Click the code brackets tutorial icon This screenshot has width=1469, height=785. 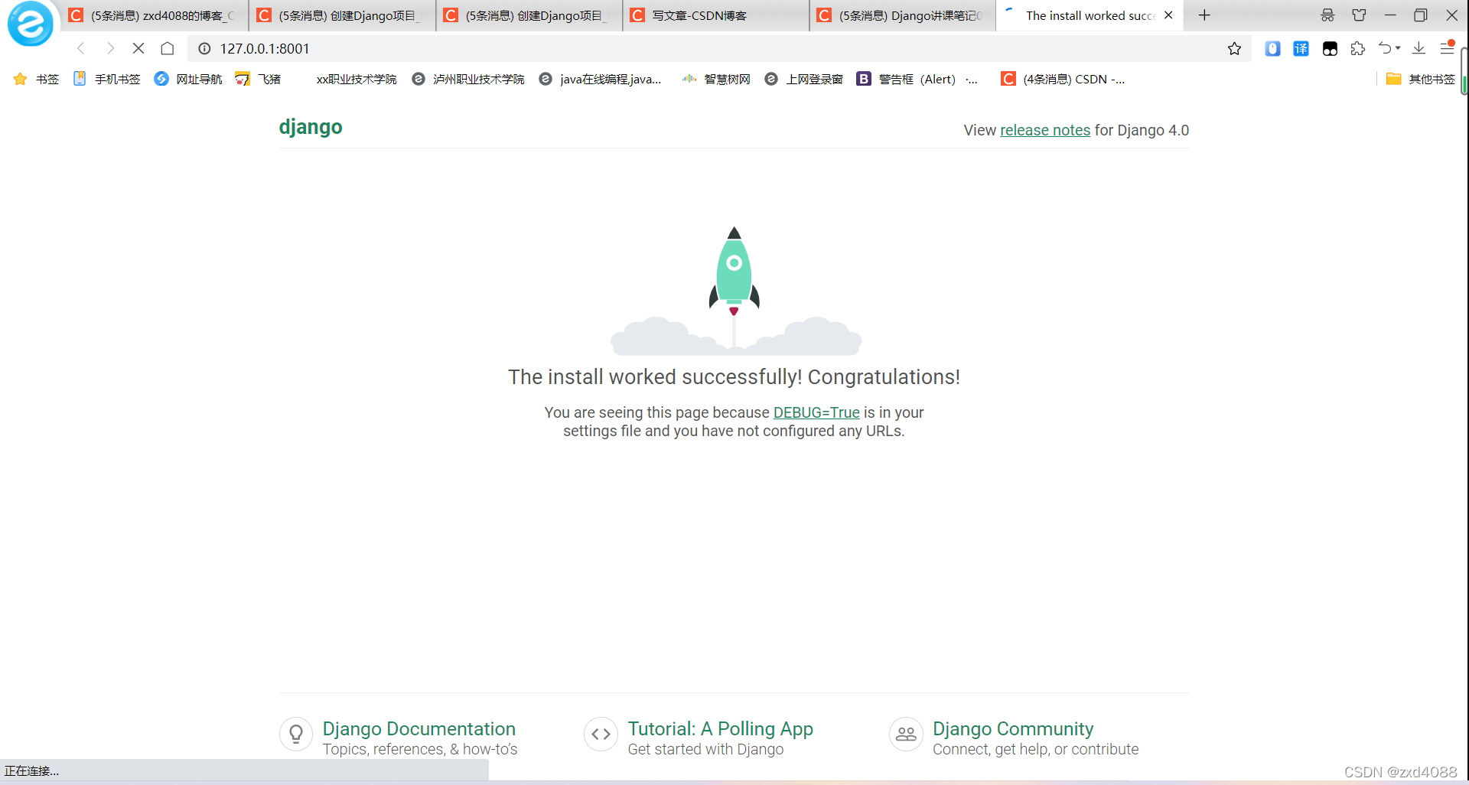(601, 735)
